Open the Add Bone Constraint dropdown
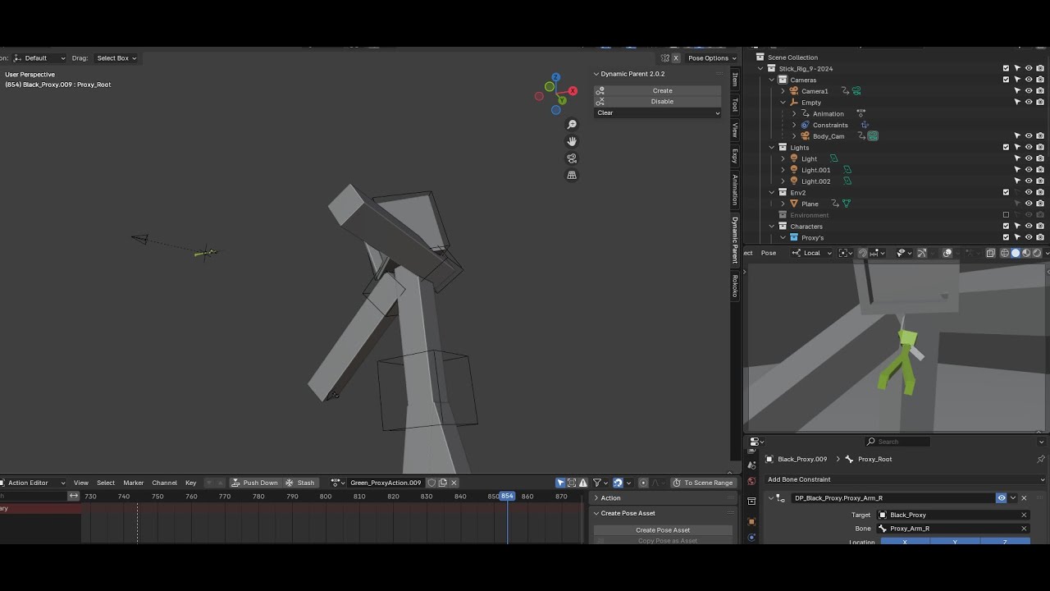The height and width of the screenshot is (591, 1050). (x=906, y=479)
